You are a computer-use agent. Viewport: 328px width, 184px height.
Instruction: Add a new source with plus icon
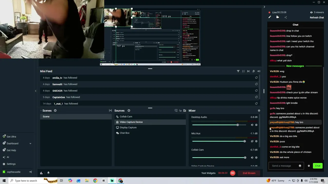(129, 111)
